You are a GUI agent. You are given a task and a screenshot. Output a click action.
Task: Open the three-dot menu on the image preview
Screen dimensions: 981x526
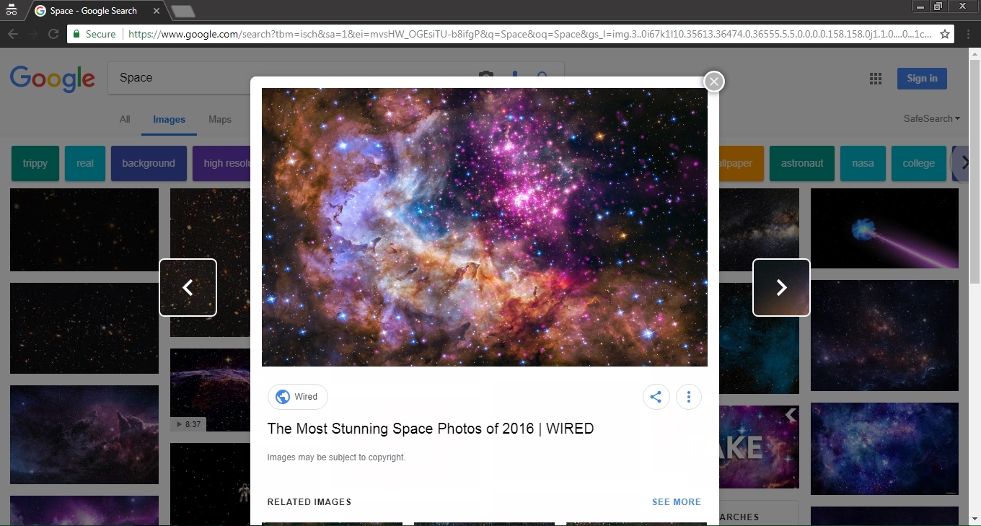[x=688, y=396]
